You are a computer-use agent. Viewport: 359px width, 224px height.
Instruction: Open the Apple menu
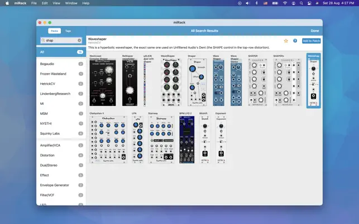tap(7, 3)
